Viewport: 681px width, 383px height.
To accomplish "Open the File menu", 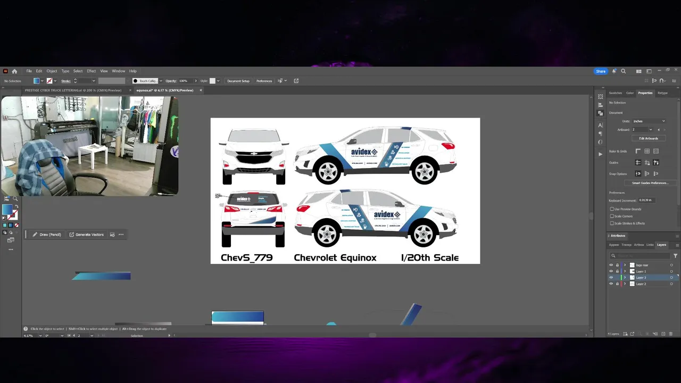I will point(29,71).
